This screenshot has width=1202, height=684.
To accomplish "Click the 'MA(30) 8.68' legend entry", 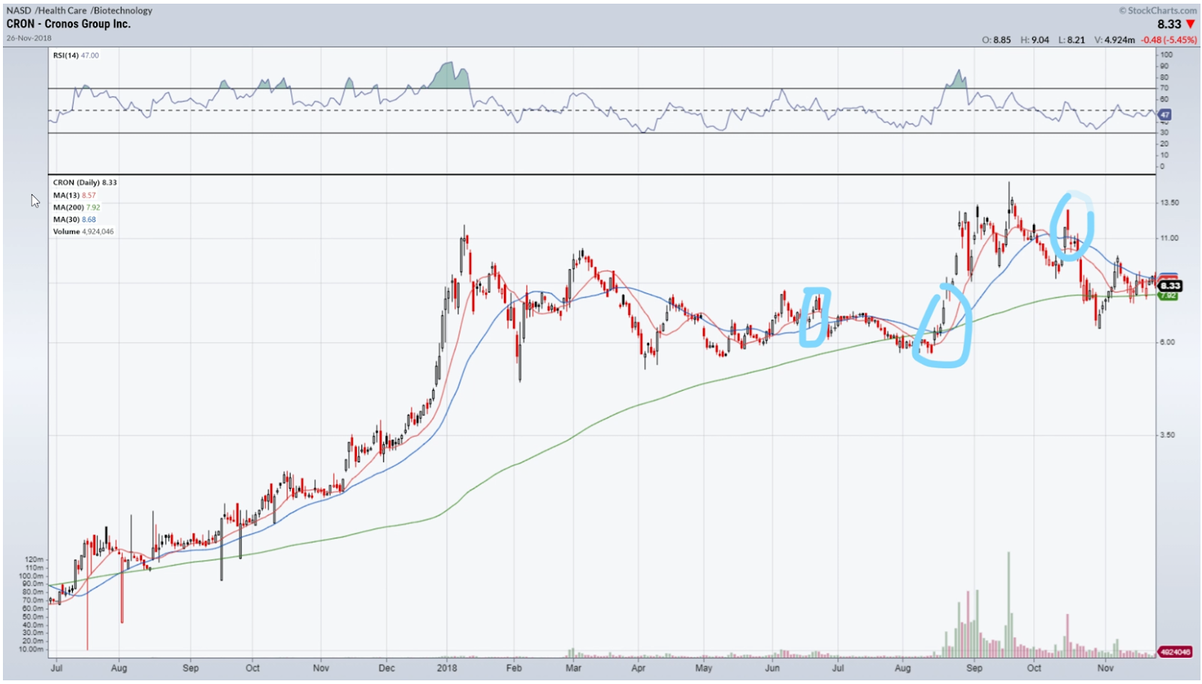I will click(74, 219).
